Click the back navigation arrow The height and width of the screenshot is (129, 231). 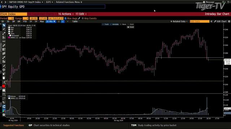point(1,2)
